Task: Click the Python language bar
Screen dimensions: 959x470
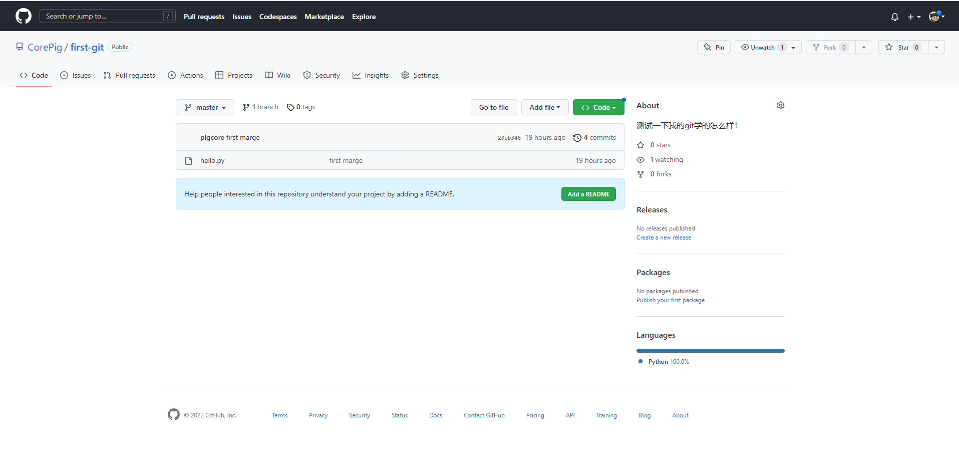Action: coord(711,351)
